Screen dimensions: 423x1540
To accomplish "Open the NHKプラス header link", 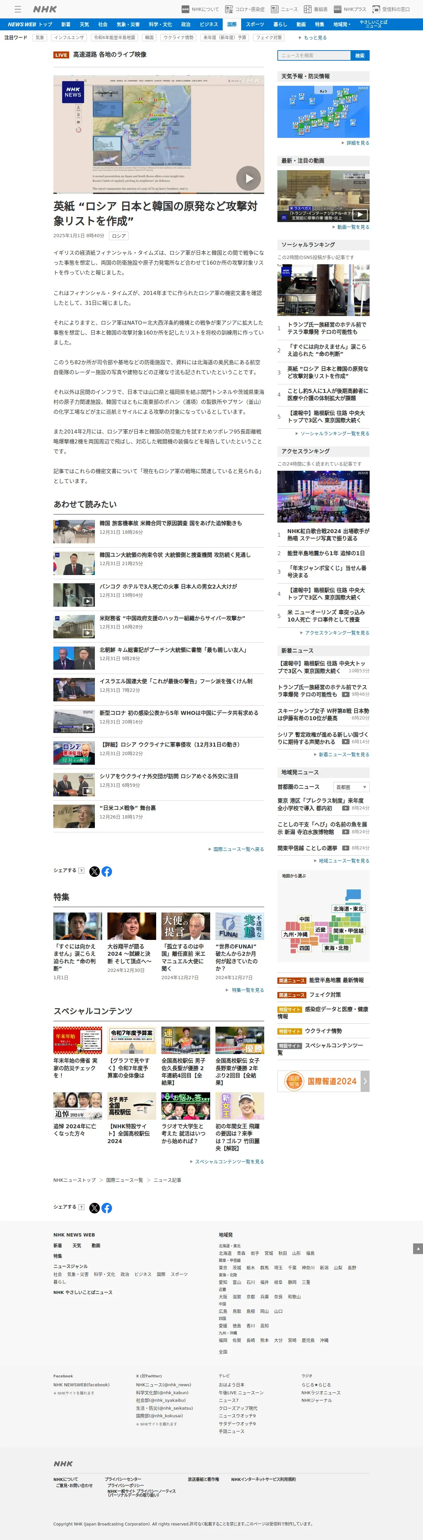I will 350,9.
